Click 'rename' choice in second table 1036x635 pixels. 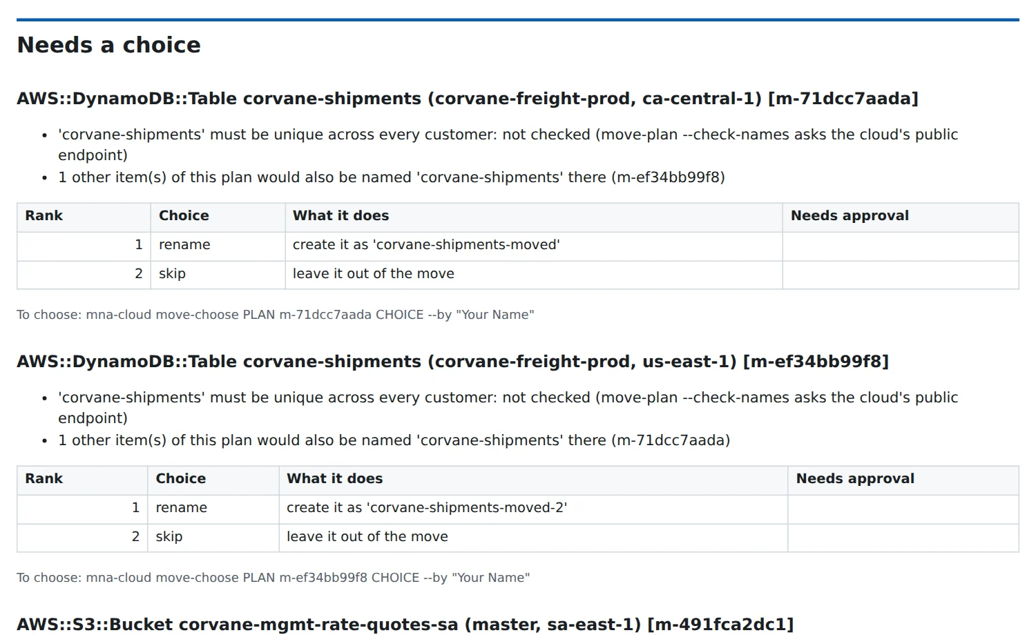coord(182,508)
